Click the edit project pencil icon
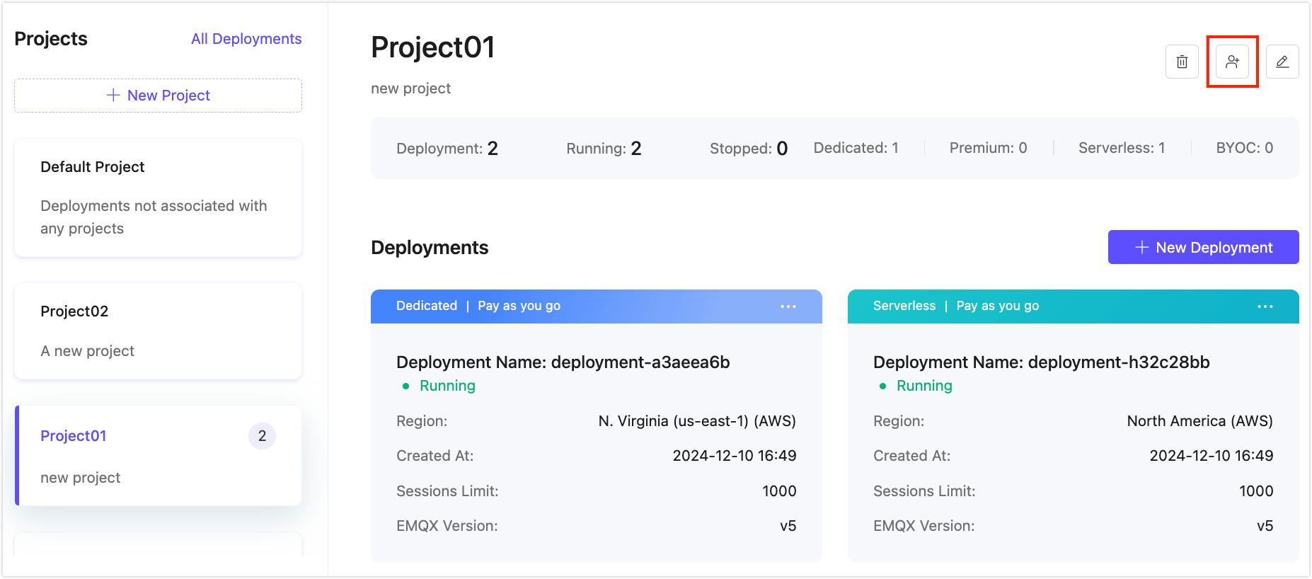The image size is (1312, 579). tap(1282, 62)
